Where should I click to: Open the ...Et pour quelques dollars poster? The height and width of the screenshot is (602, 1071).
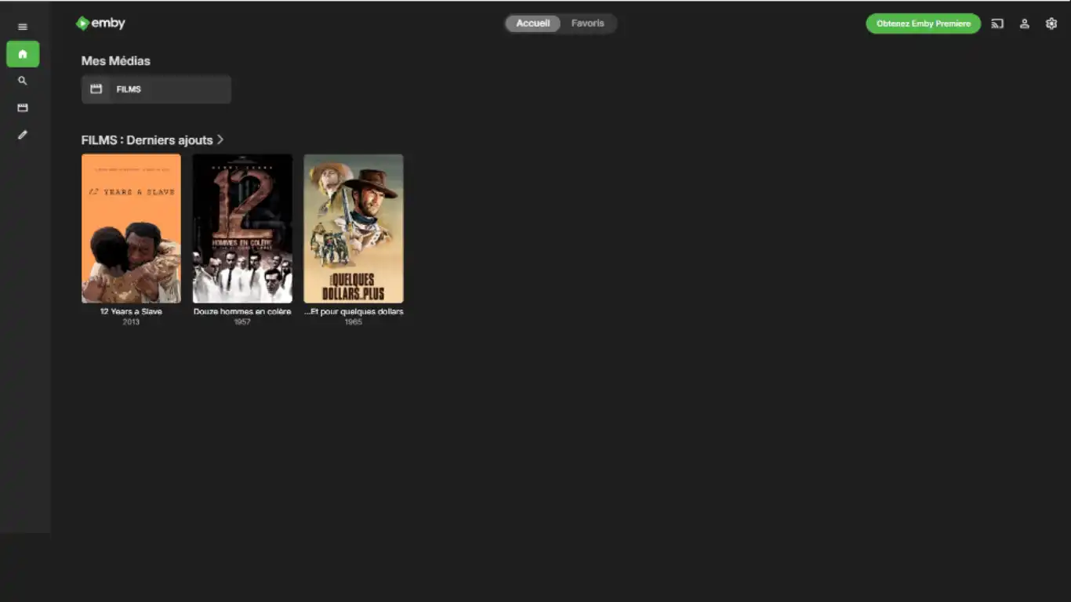click(354, 228)
